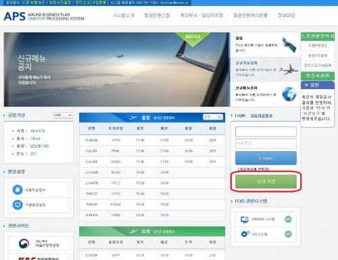
Task: Open the 시스템소개 menu
Action: pyautogui.click(x=124, y=16)
